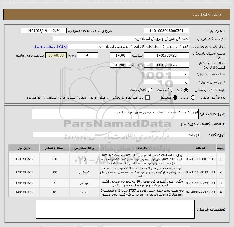Click the unit cell تن
Screen dimensions: 234x227
click(84, 159)
